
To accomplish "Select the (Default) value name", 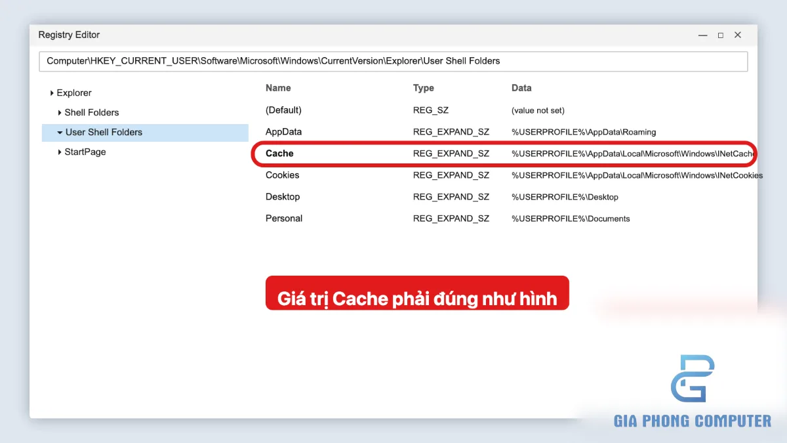I will point(283,110).
